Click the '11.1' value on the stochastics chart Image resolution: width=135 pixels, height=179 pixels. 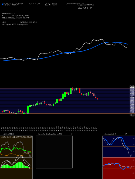[x=131, y=155]
